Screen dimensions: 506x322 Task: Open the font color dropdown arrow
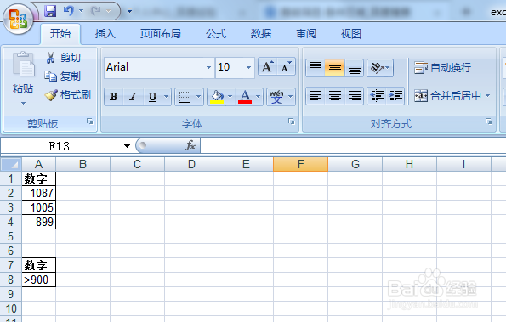[x=259, y=97]
